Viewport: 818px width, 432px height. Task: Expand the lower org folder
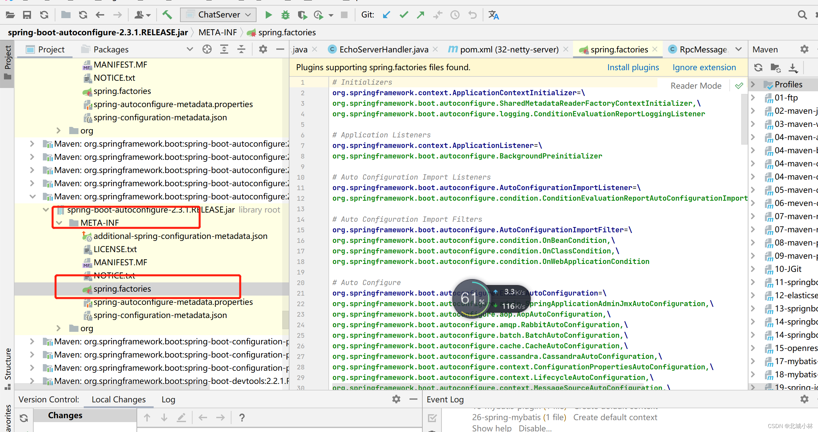[59, 329]
